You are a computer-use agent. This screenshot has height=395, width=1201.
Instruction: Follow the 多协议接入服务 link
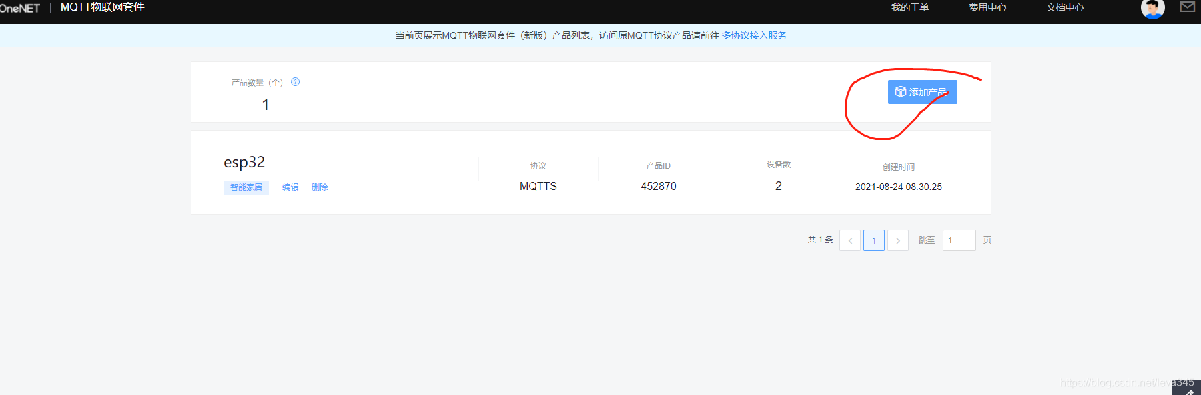pyautogui.click(x=754, y=35)
